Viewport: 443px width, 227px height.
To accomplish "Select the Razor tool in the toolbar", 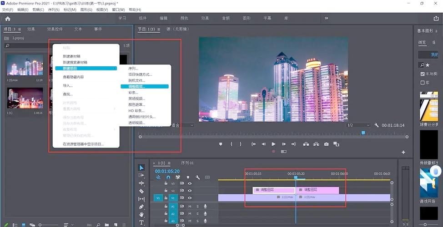I will pyautogui.click(x=141, y=191).
